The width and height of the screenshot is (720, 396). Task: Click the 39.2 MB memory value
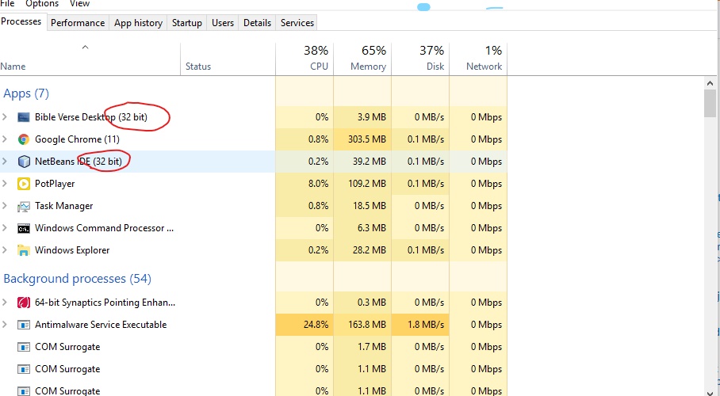[370, 161]
